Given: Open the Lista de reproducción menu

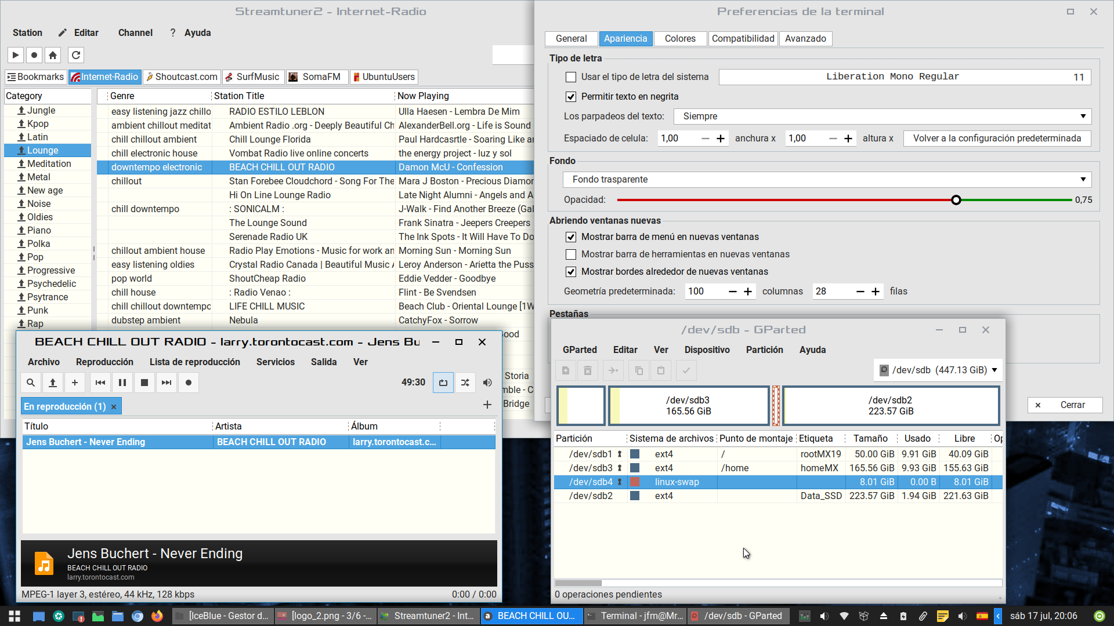Looking at the screenshot, I should coord(194,362).
